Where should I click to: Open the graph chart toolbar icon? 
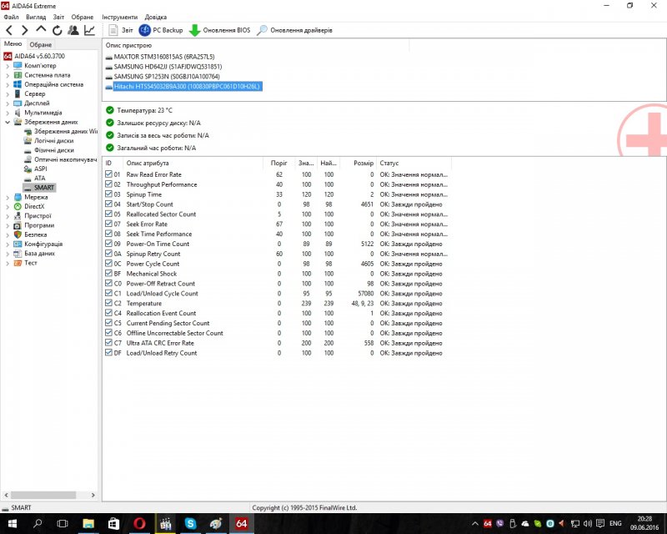[x=89, y=30]
